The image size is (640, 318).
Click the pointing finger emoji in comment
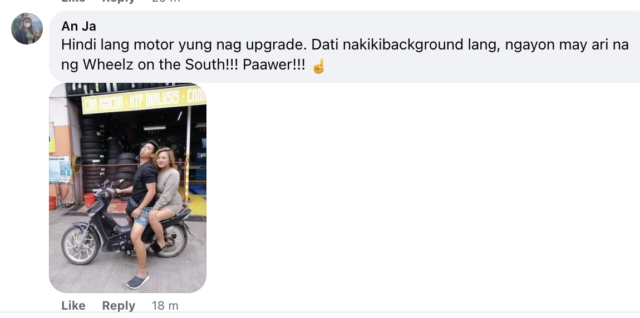(x=318, y=66)
